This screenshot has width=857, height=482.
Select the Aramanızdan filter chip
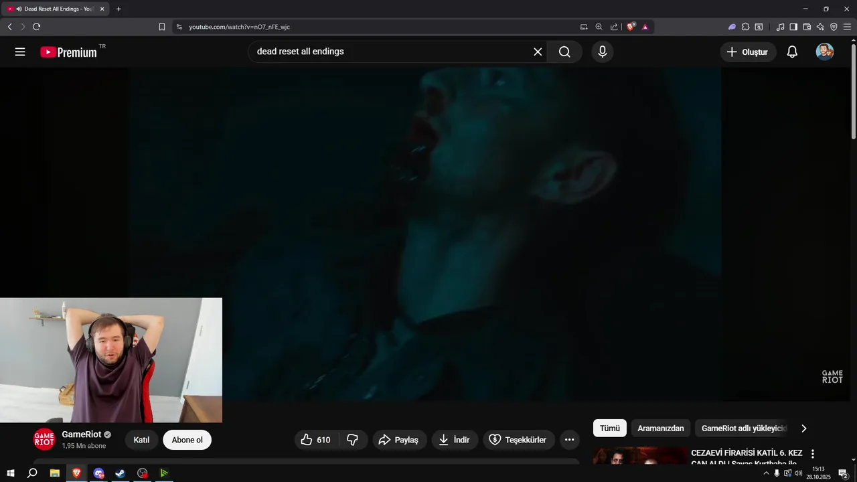(661, 428)
